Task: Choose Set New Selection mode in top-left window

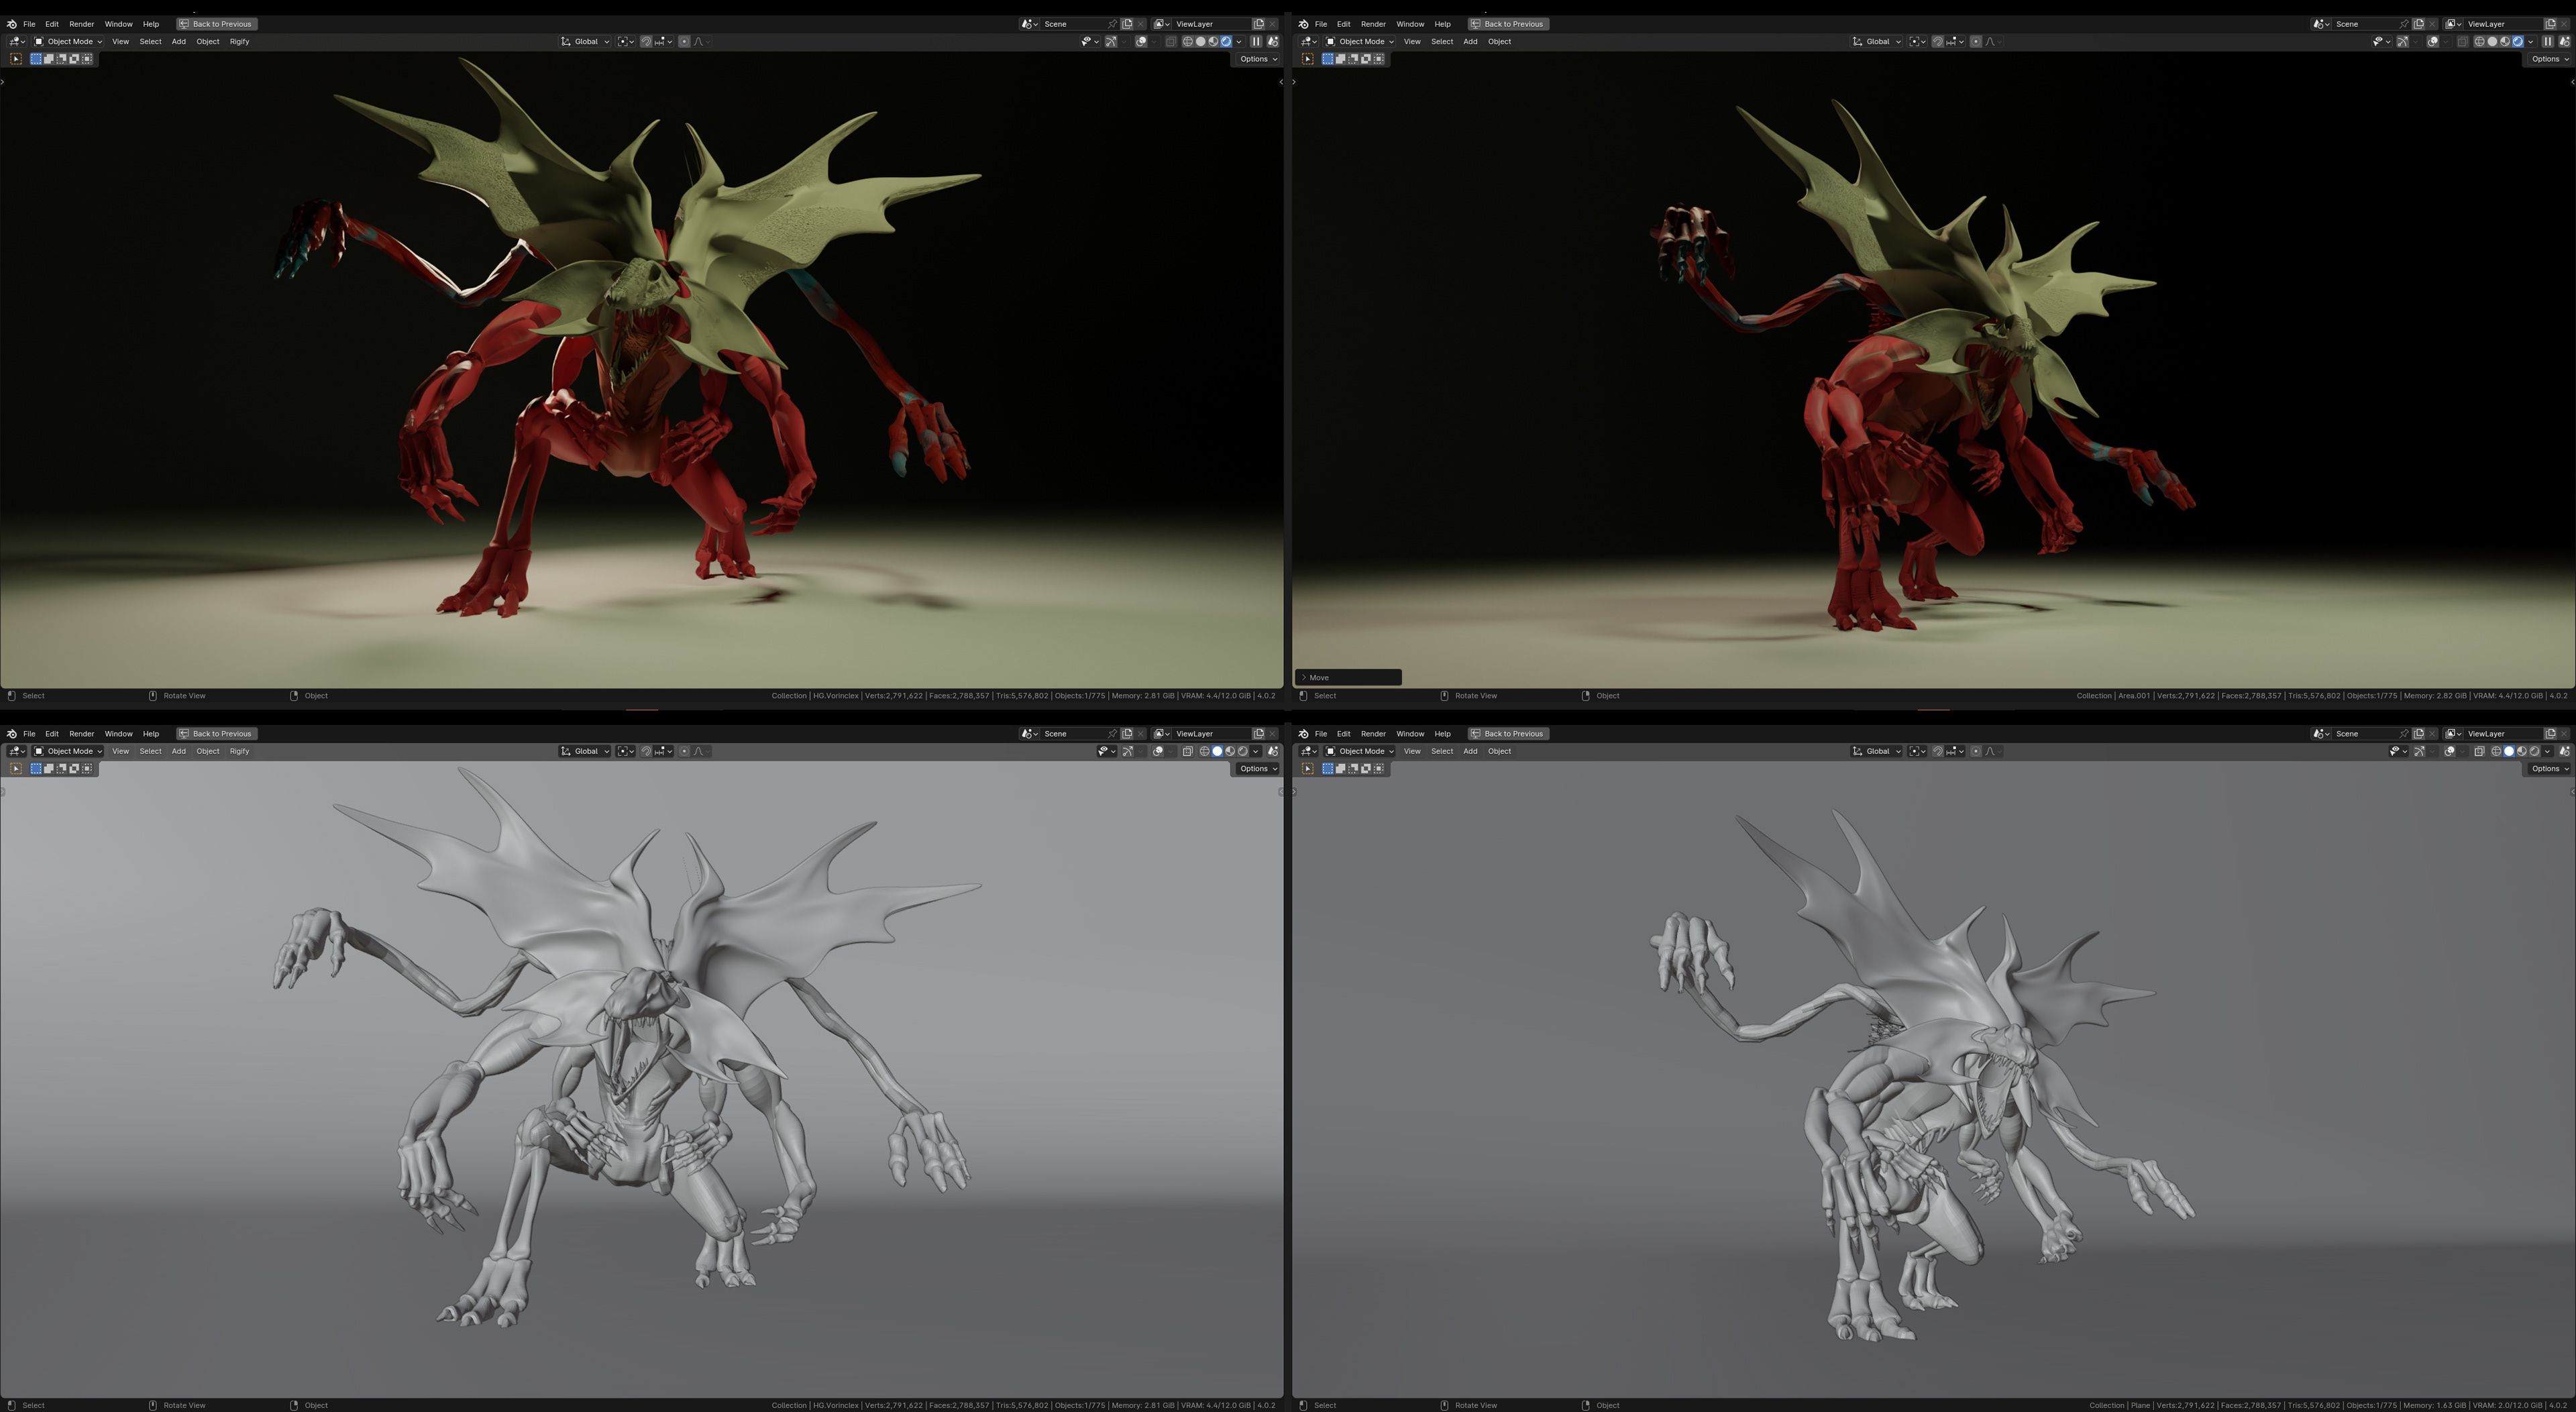Action: point(36,59)
